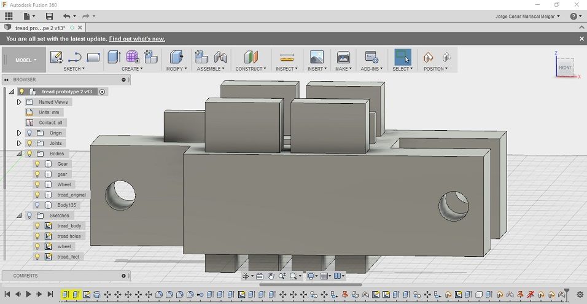The width and height of the screenshot is (587, 304).
Task: Expand the Named Views folder
Action: [19, 102]
